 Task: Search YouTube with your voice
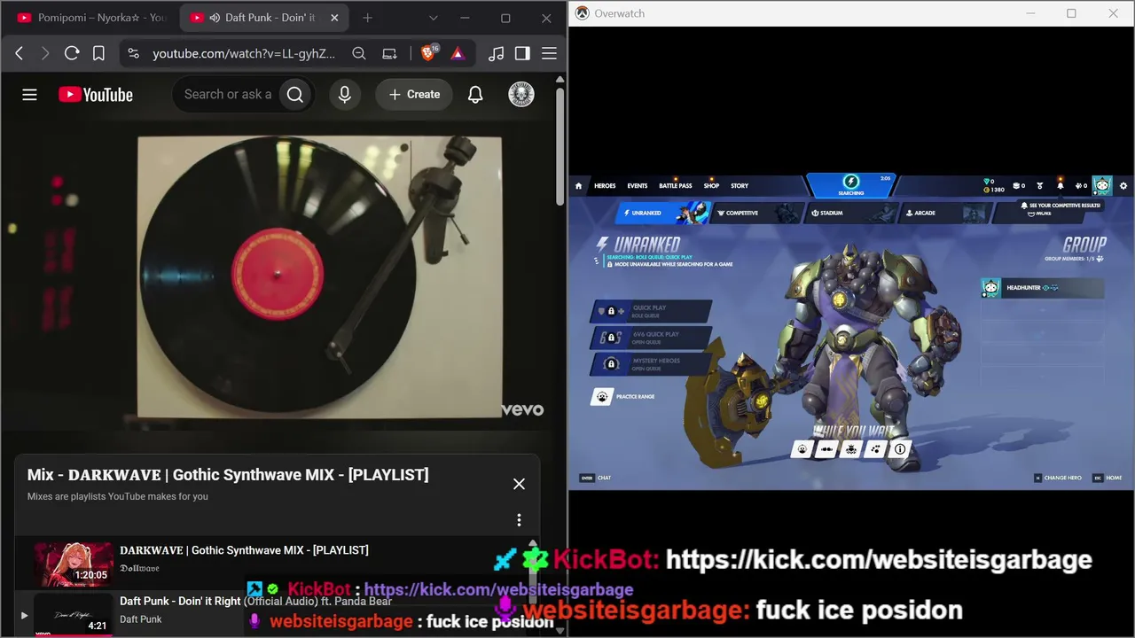pyautogui.click(x=345, y=94)
